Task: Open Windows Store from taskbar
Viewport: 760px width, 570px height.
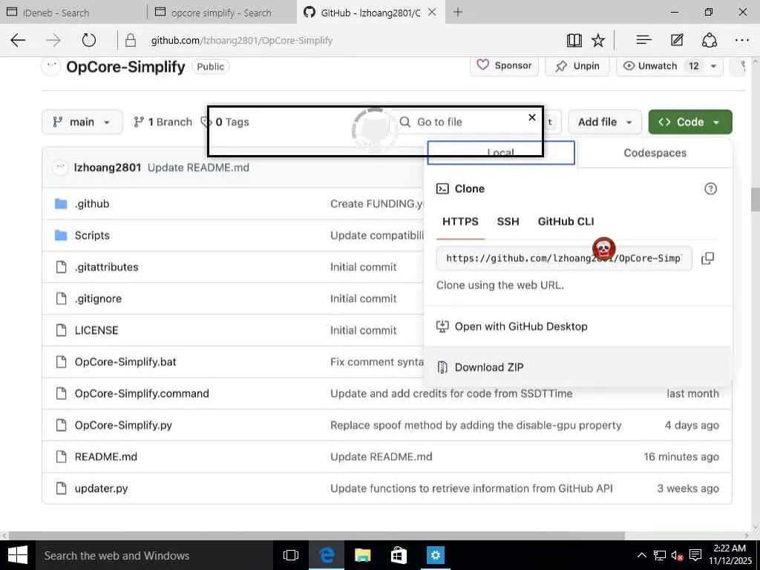Action: (x=399, y=555)
